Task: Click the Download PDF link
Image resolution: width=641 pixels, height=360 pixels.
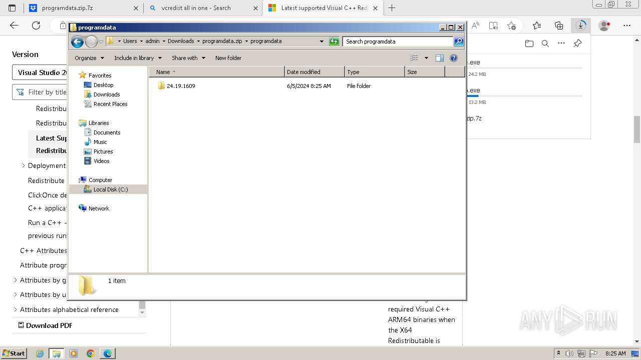Action: point(45,325)
